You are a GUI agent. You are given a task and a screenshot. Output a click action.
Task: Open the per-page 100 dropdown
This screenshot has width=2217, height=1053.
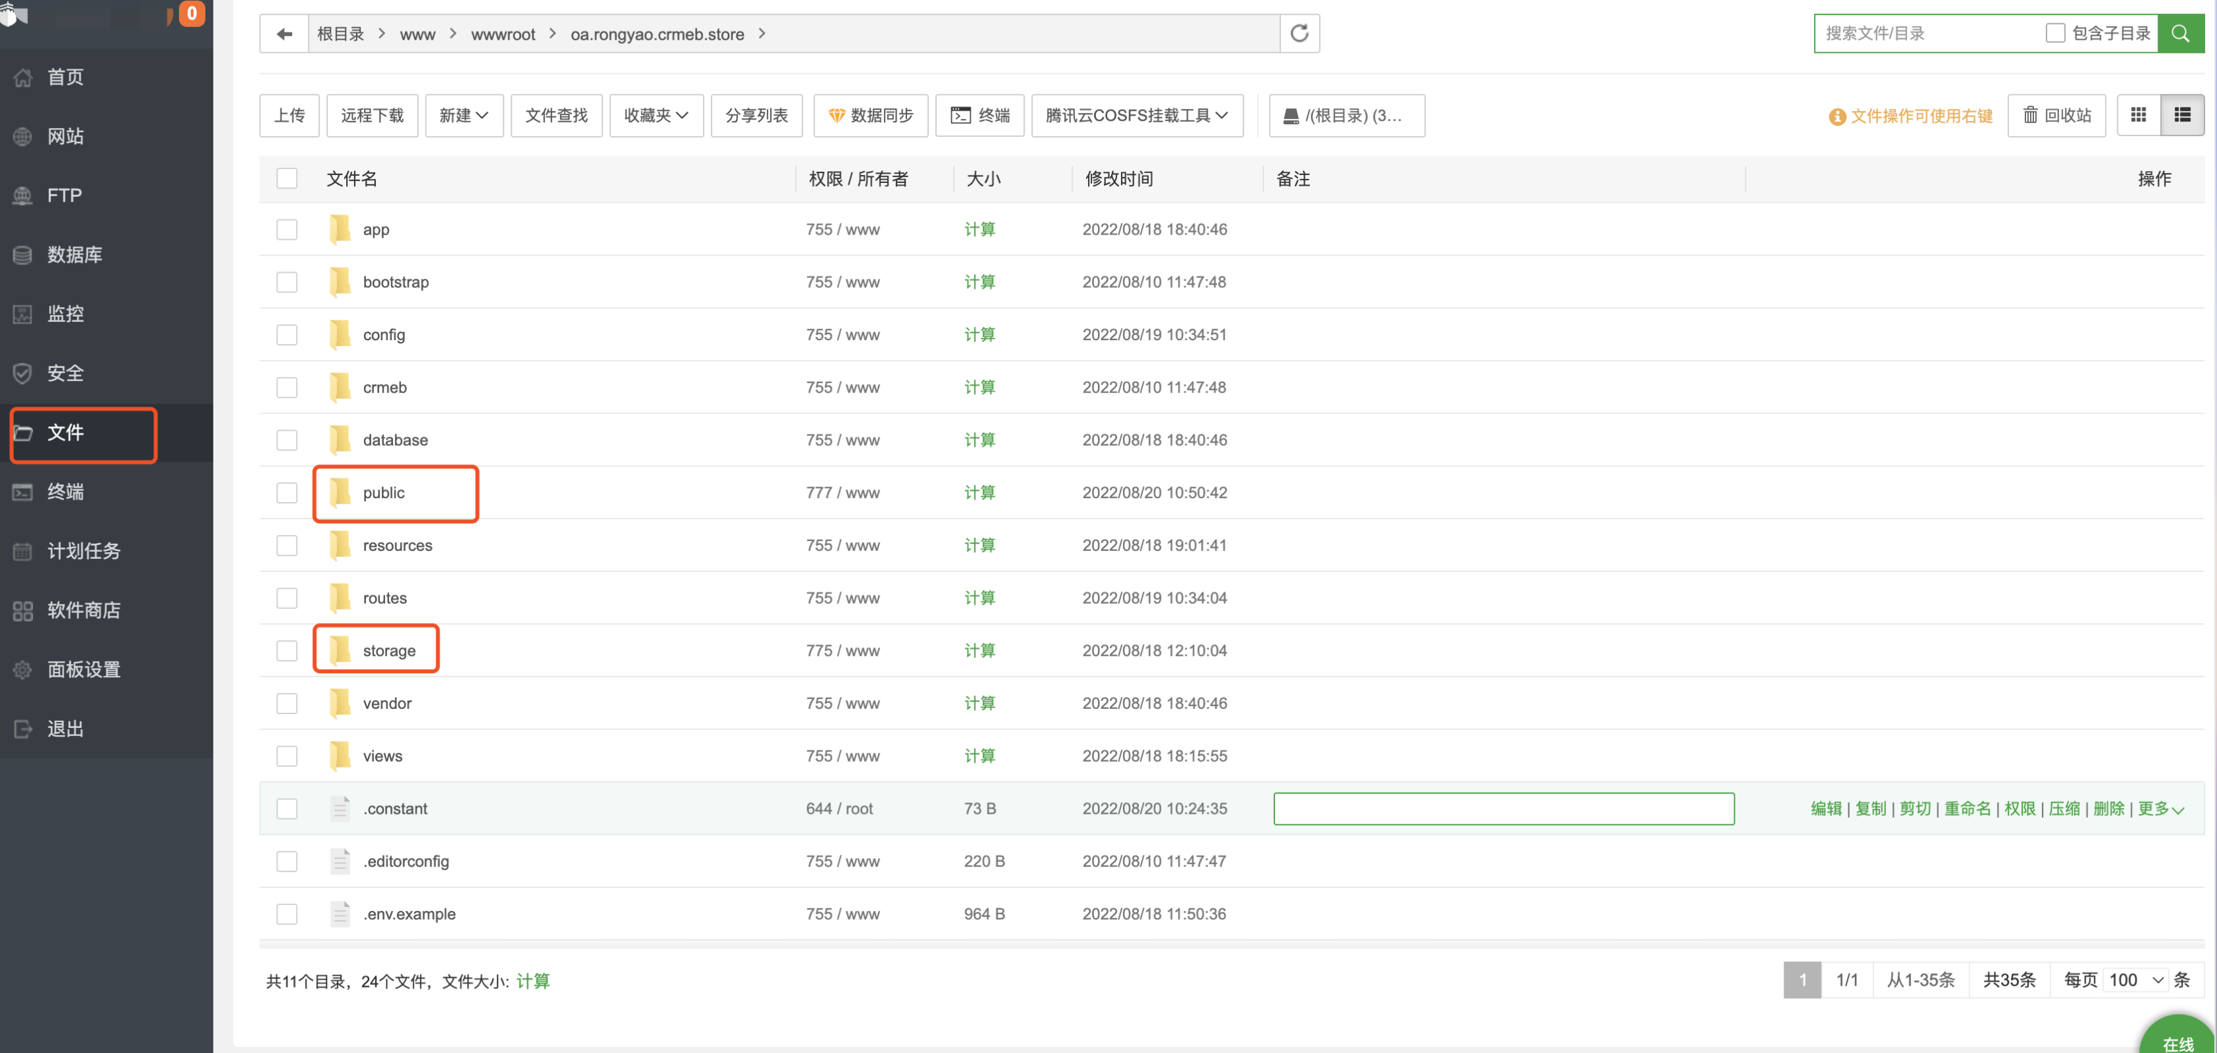pos(2136,980)
